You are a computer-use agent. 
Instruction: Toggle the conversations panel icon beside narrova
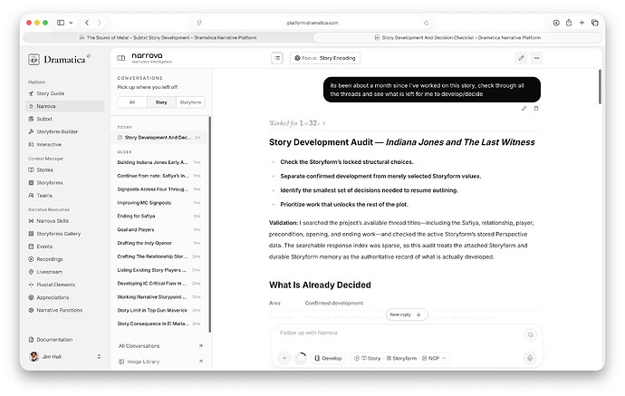click(x=121, y=58)
